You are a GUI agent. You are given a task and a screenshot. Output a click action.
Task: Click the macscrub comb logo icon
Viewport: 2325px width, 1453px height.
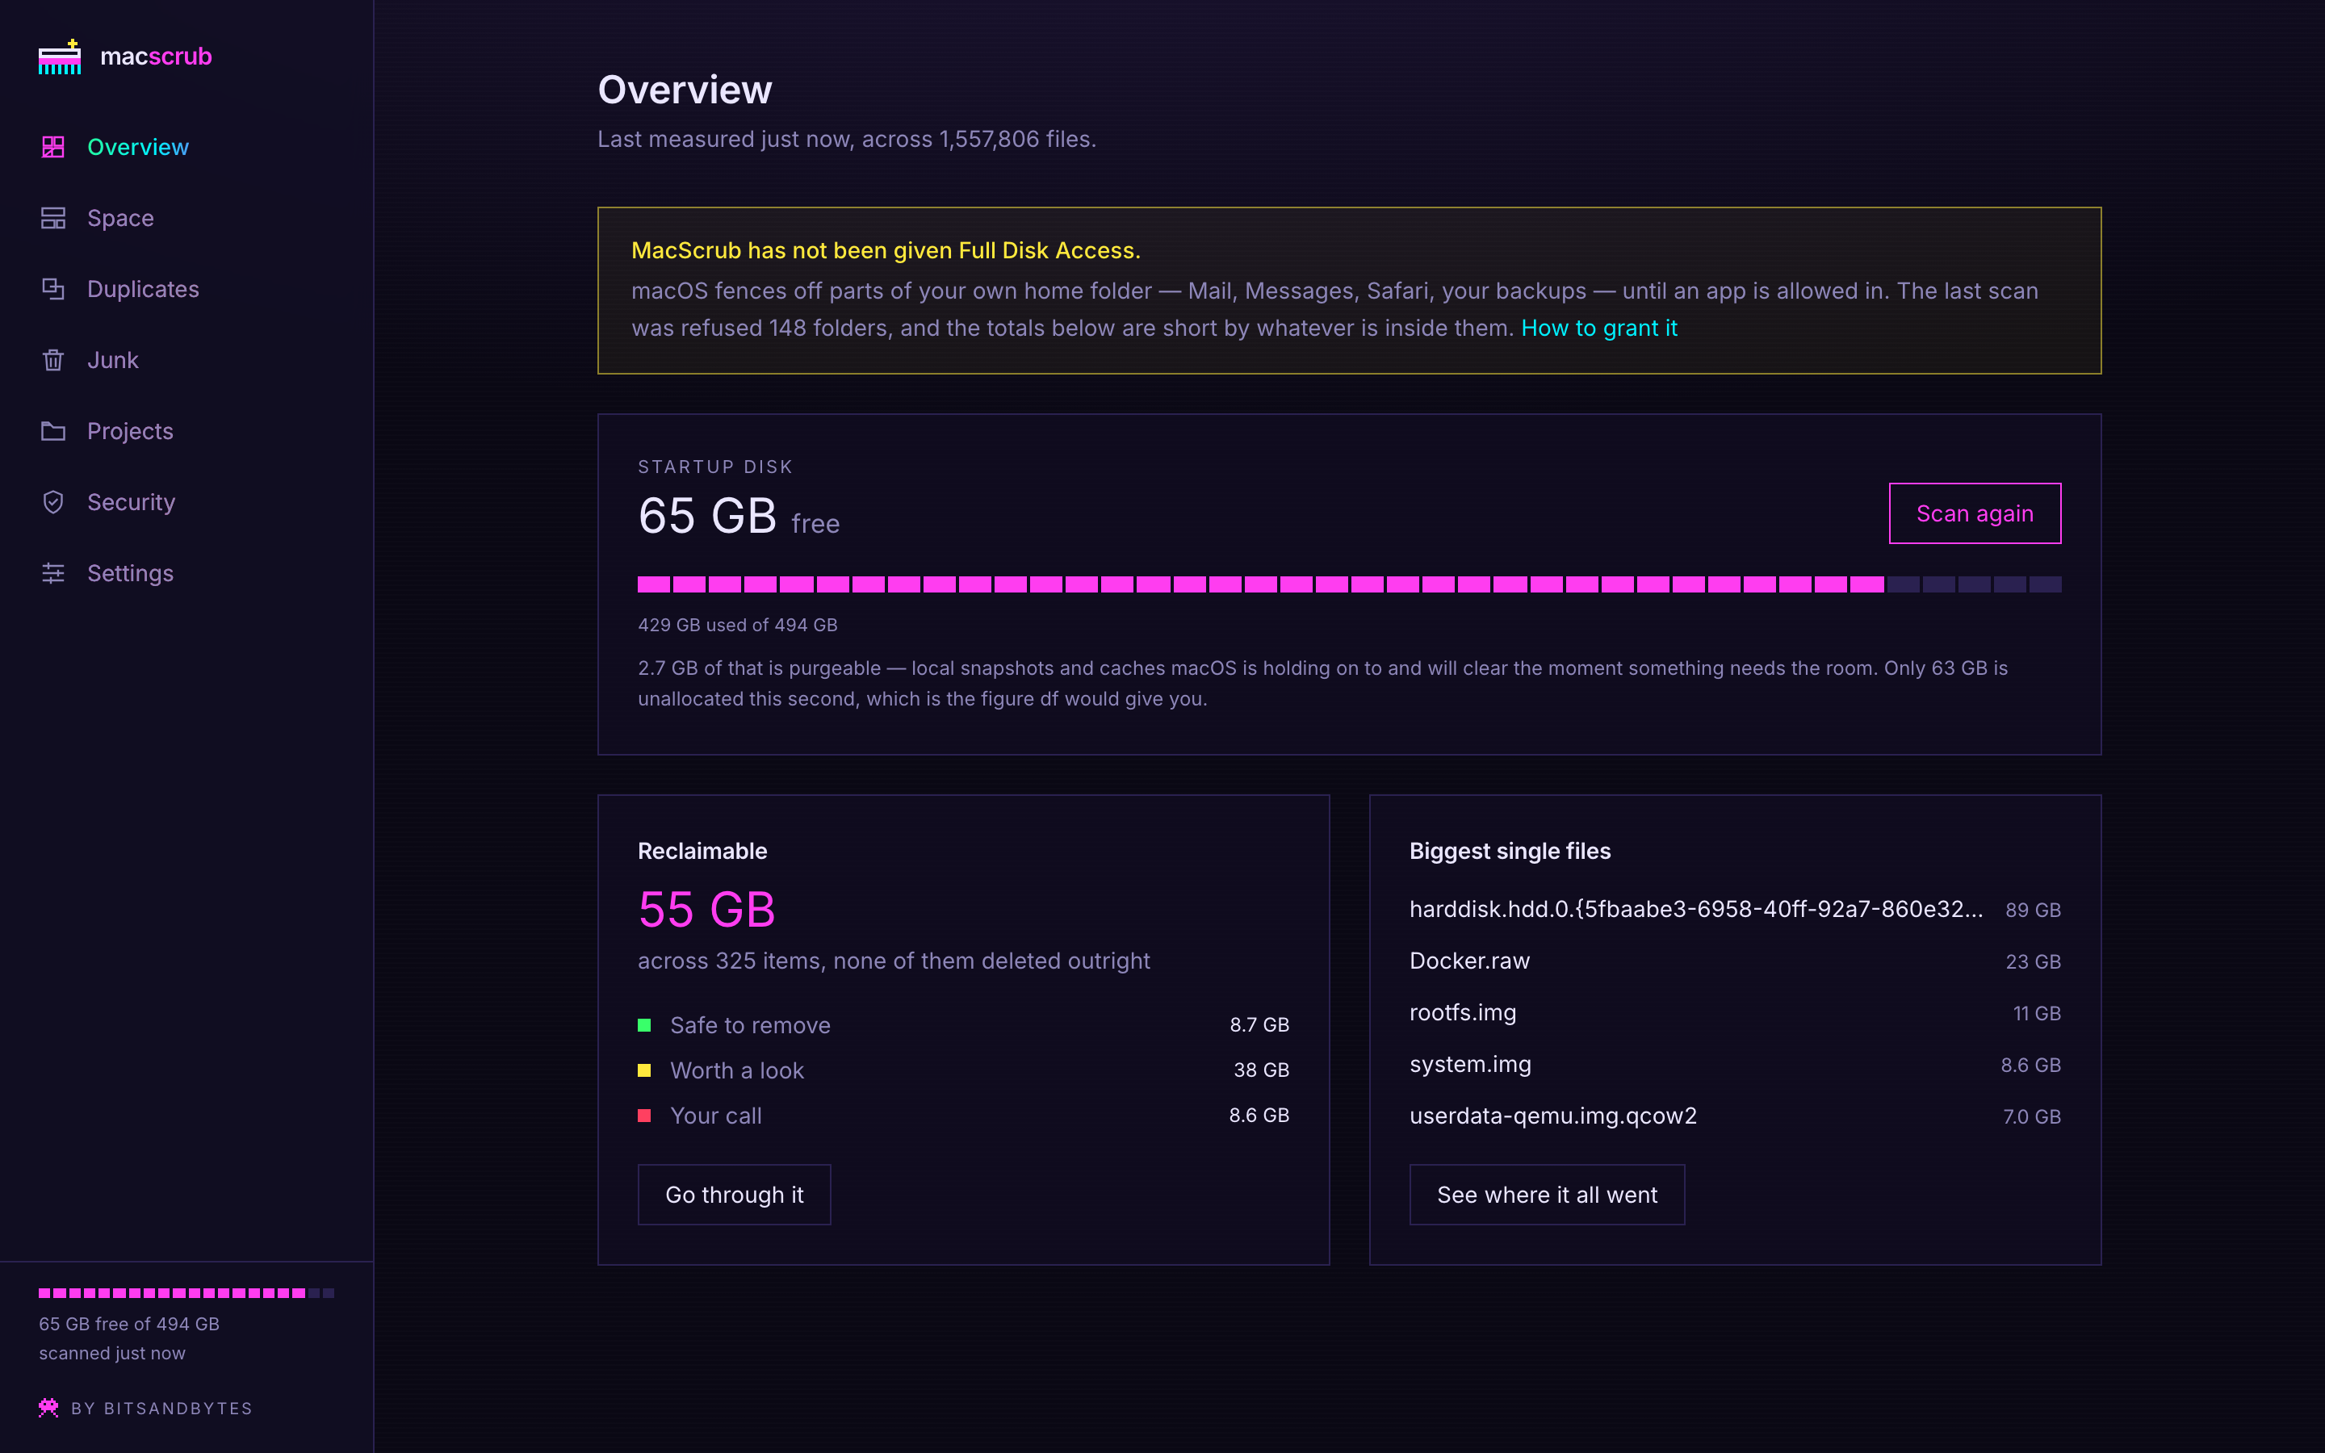click(x=60, y=57)
